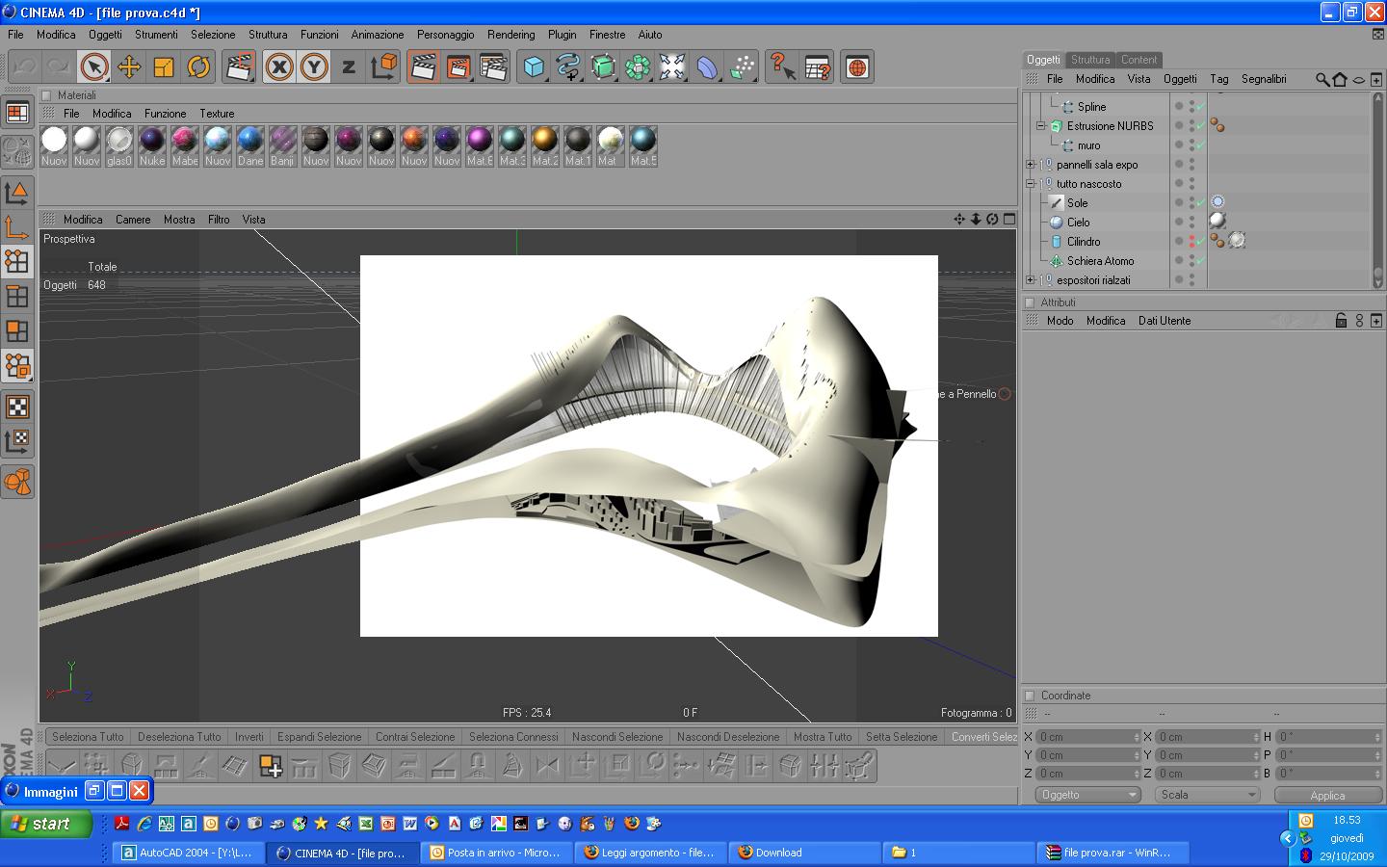Screen dimensions: 1387x867
Task: Toggle the Y-axis lock button
Action: point(314,66)
